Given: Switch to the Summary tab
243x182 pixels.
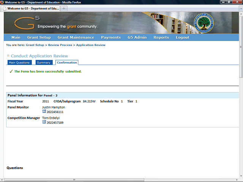Looking at the screenshot, I should (x=44, y=63).
